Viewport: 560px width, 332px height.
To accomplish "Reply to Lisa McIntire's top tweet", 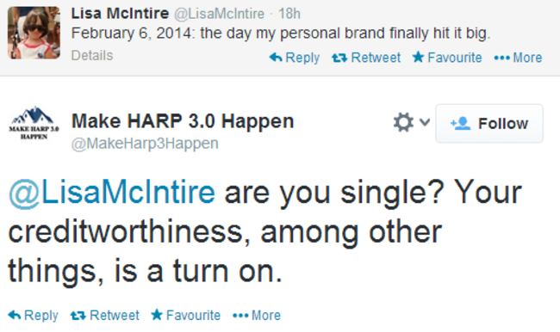I will coord(295,58).
